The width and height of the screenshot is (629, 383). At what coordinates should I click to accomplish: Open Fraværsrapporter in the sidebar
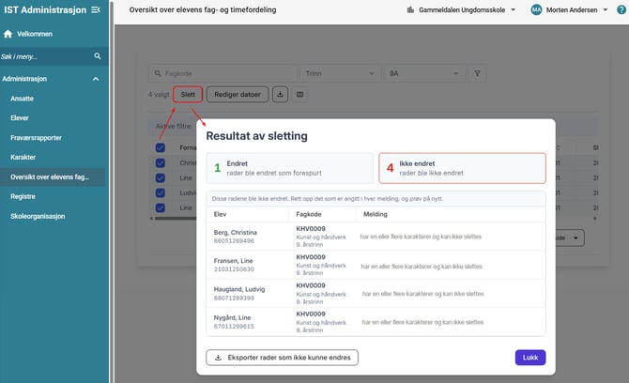36,138
